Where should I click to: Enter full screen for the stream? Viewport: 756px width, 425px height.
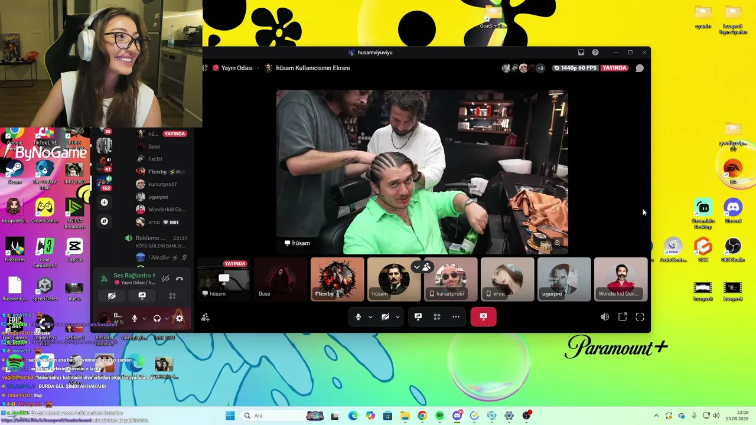pos(640,317)
